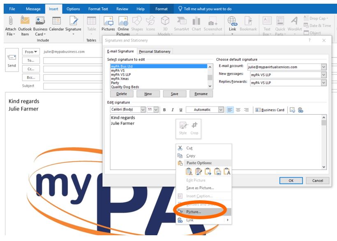The width and height of the screenshot is (337, 241).
Task: Enable align left in signature editor
Action: pyautogui.click(x=230, y=110)
